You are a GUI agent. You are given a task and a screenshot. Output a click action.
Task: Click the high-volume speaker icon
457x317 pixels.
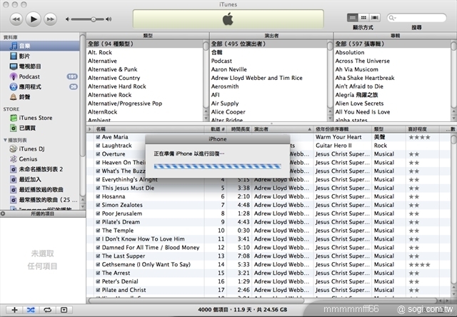[x=109, y=19]
